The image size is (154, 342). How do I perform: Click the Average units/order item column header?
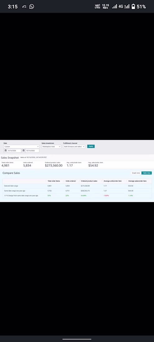click(x=113, y=181)
